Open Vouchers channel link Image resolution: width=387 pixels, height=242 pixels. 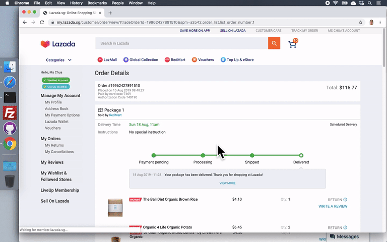pos(203,60)
